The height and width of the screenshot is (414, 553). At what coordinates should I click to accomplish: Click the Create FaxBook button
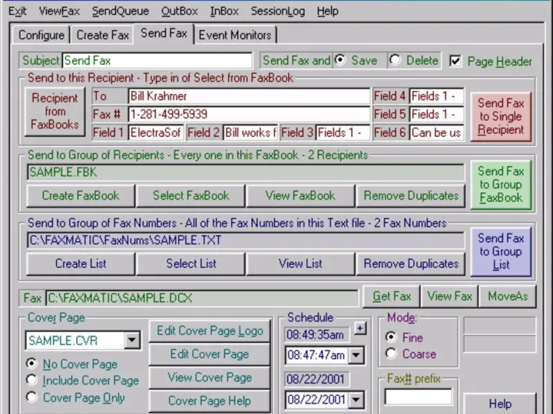(80, 196)
